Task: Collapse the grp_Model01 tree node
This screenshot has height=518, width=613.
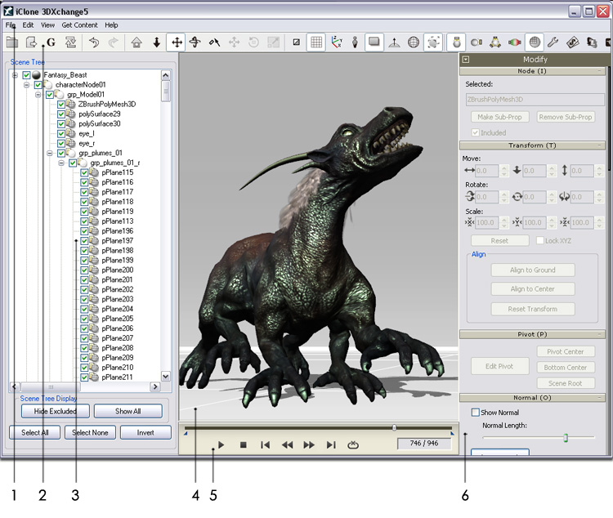Action: pyautogui.click(x=38, y=95)
